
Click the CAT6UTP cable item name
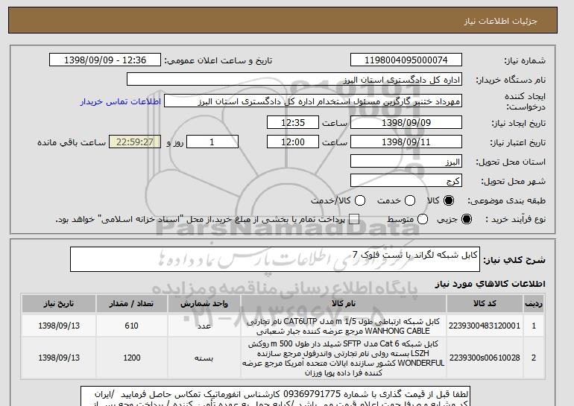tap(344, 326)
